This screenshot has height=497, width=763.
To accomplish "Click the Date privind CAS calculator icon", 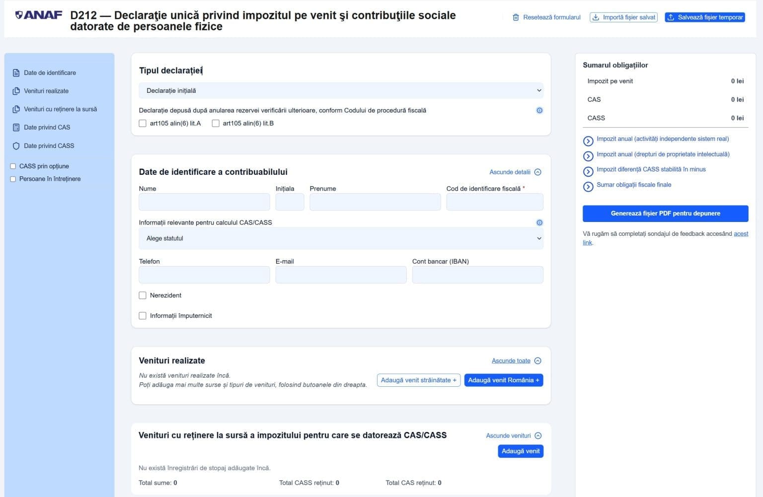I will click(x=16, y=128).
